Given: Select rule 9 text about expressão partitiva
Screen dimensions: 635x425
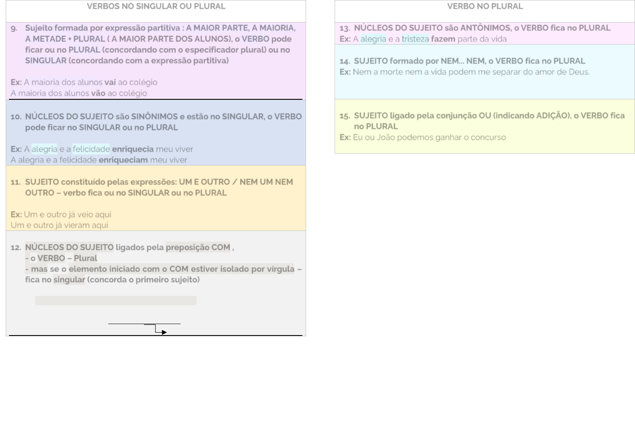Looking at the screenshot, I should [x=160, y=44].
